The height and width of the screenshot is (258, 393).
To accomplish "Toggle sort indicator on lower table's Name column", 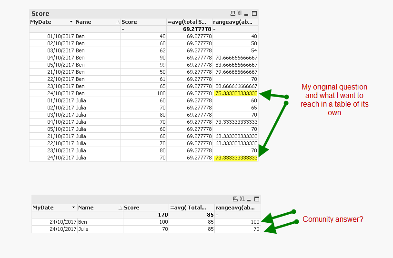I will [x=121, y=208].
